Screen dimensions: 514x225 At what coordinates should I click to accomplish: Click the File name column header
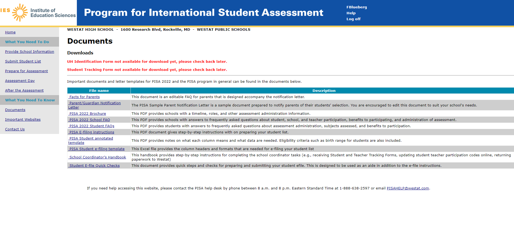[x=99, y=91]
